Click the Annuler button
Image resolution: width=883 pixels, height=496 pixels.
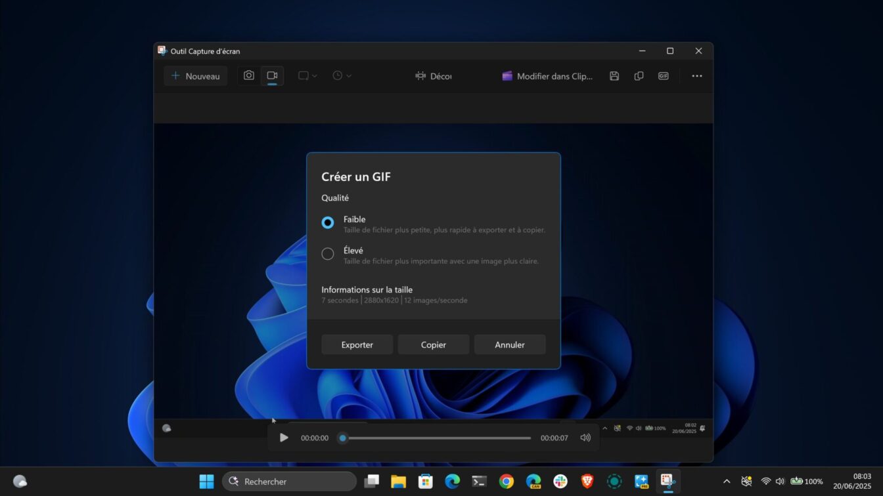pos(510,344)
